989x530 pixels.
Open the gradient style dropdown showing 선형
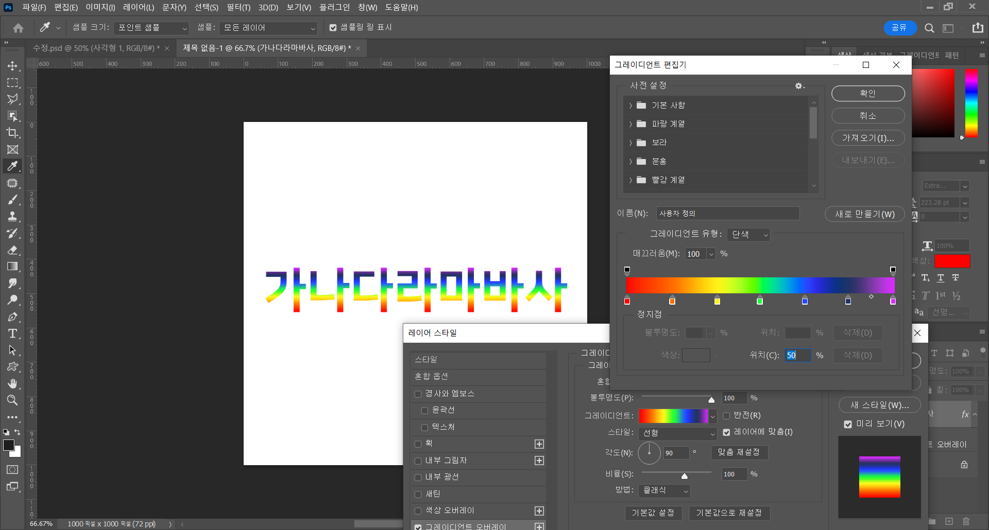tap(678, 433)
